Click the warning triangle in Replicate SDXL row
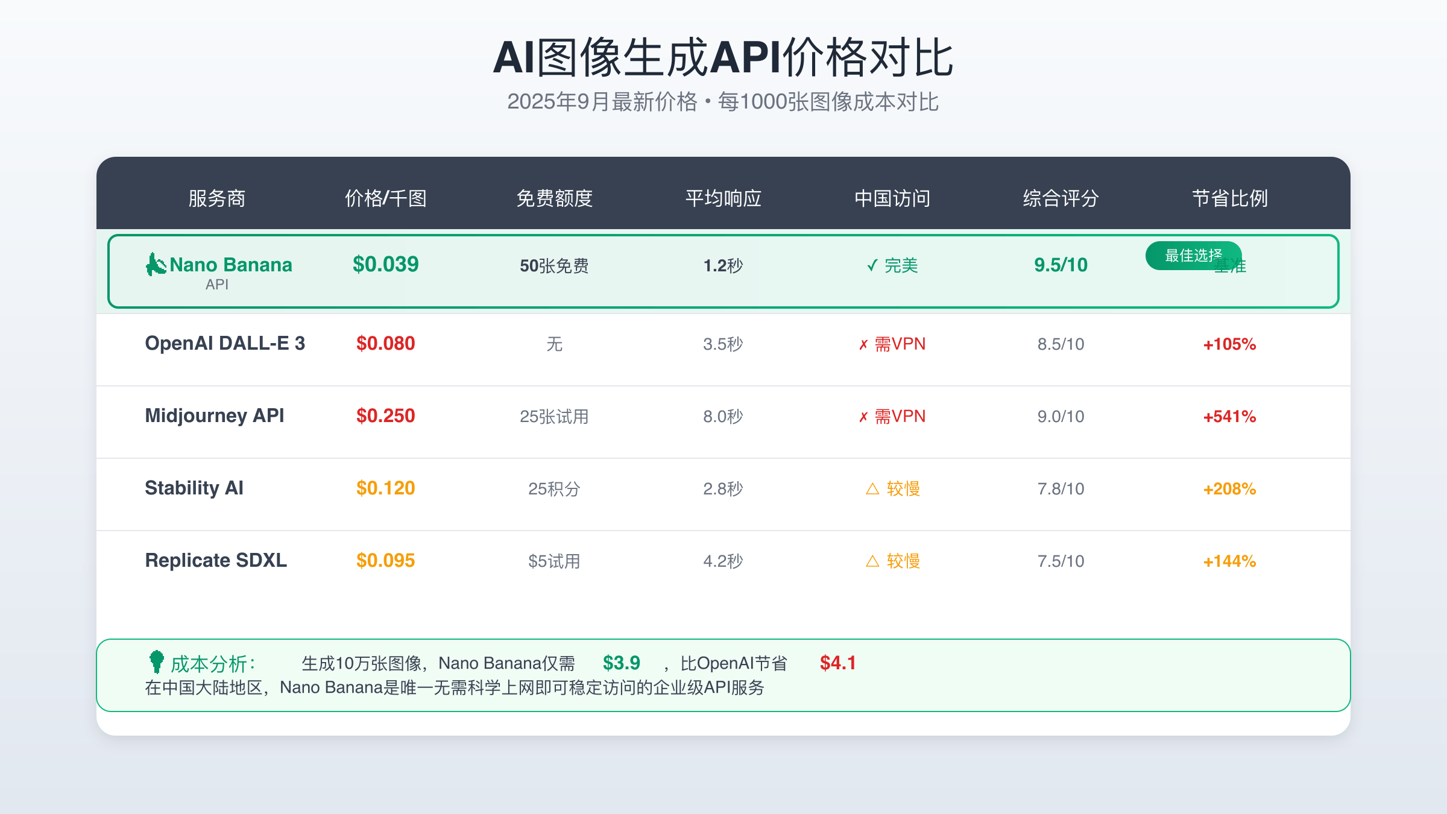Viewport: 1447px width, 814px height. pyautogui.click(x=872, y=561)
